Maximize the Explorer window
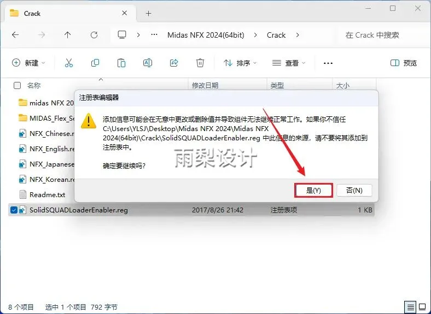Viewport: 431px width, 314px height. 393,9
